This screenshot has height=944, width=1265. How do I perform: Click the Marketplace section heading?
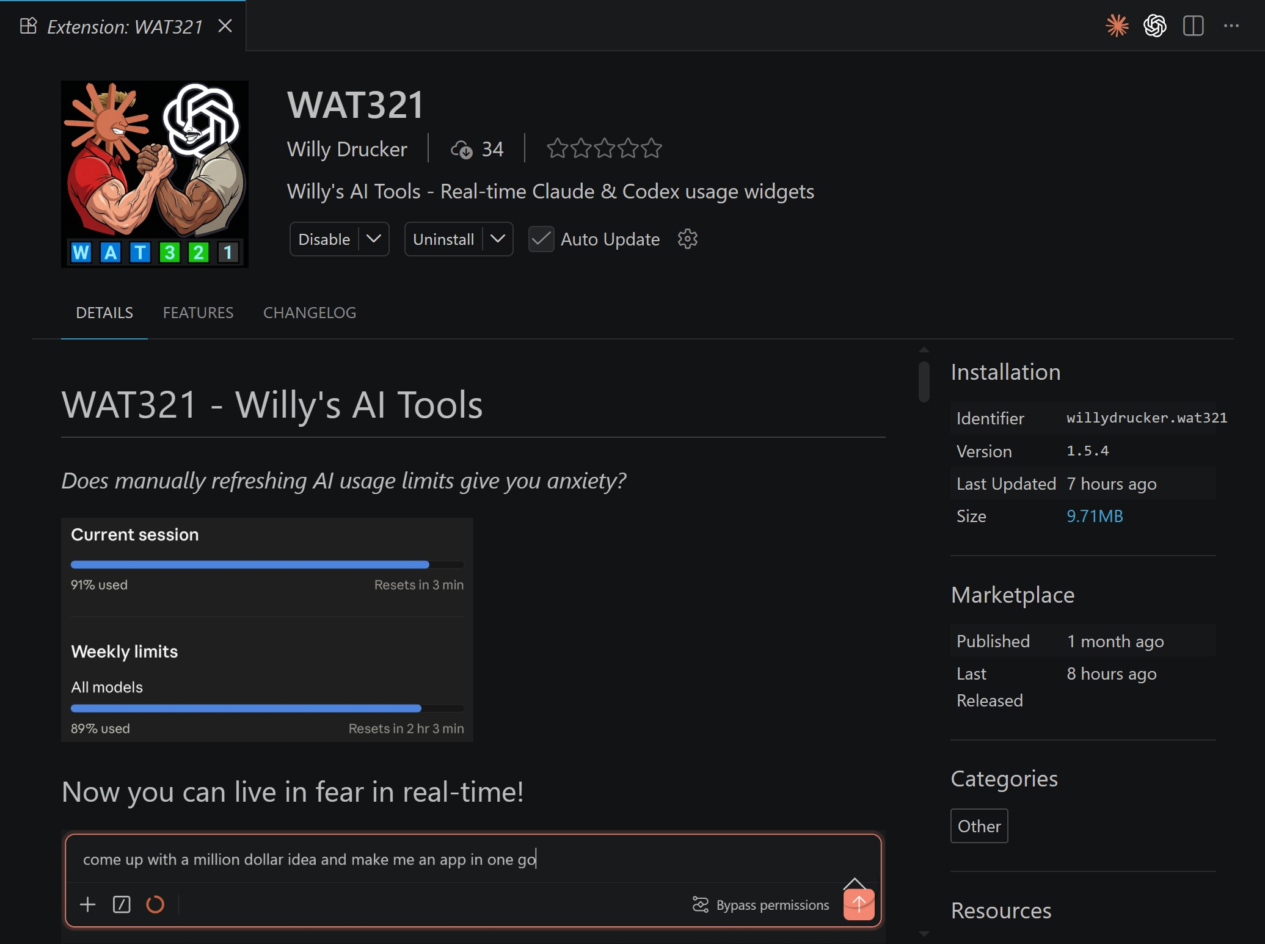click(1013, 595)
